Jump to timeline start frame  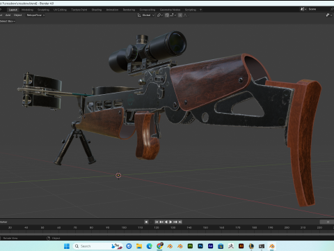click(x=157, y=222)
